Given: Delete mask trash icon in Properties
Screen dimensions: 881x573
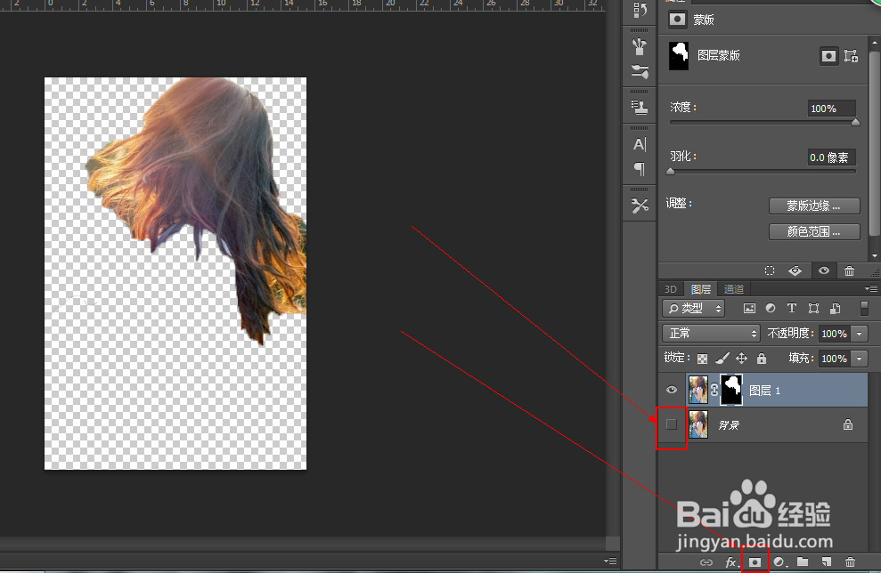Looking at the screenshot, I should [x=850, y=271].
